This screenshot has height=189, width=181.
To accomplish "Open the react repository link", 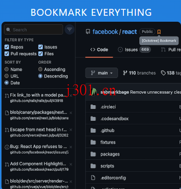I will tap(129, 32).
